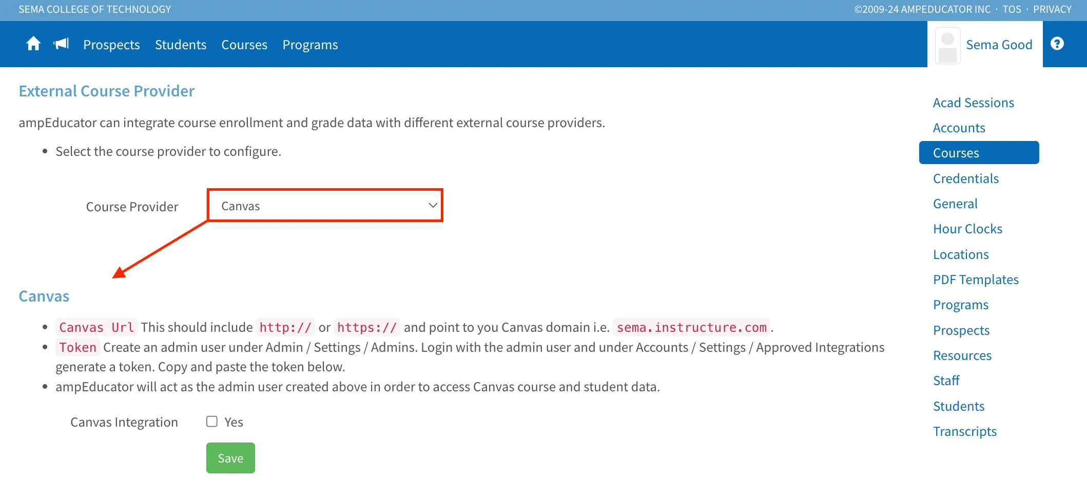This screenshot has width=1087, height=481.
Task: Select Staff in the sidebar
Action: point(946,380)
